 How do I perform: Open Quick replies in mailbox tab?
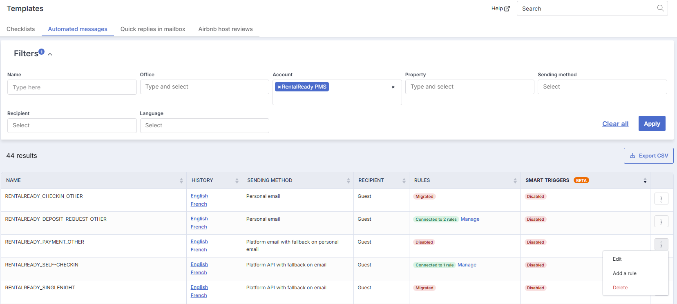[153, 29]
